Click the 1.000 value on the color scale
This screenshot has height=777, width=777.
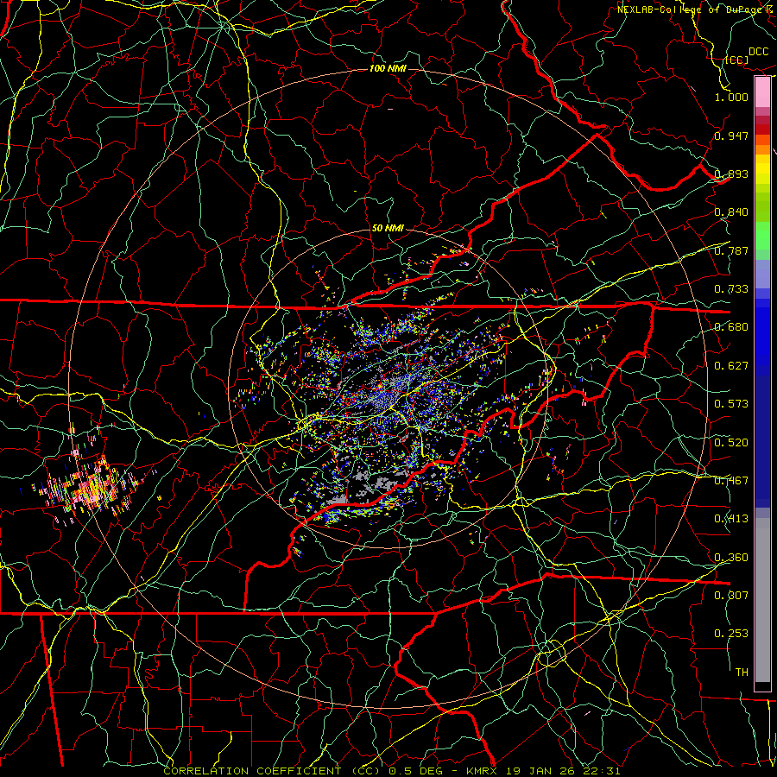coord(731,97)
